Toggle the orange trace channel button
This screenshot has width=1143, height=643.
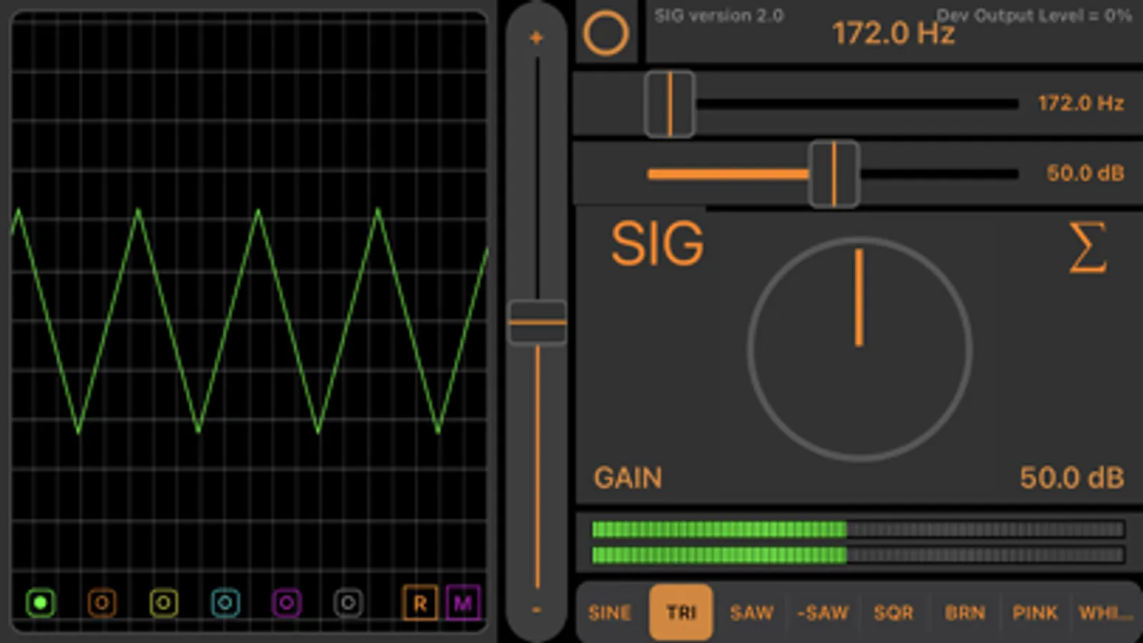pos(102,603)
